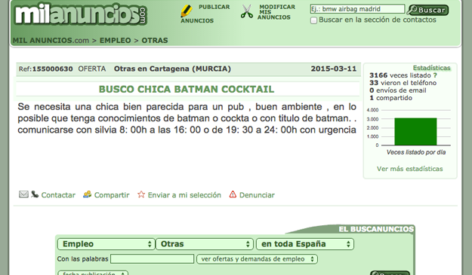Go to OTRAS in the breadcrumb
Image resolution: width=472 pixels, height=275 pixels.
[155, 40]
